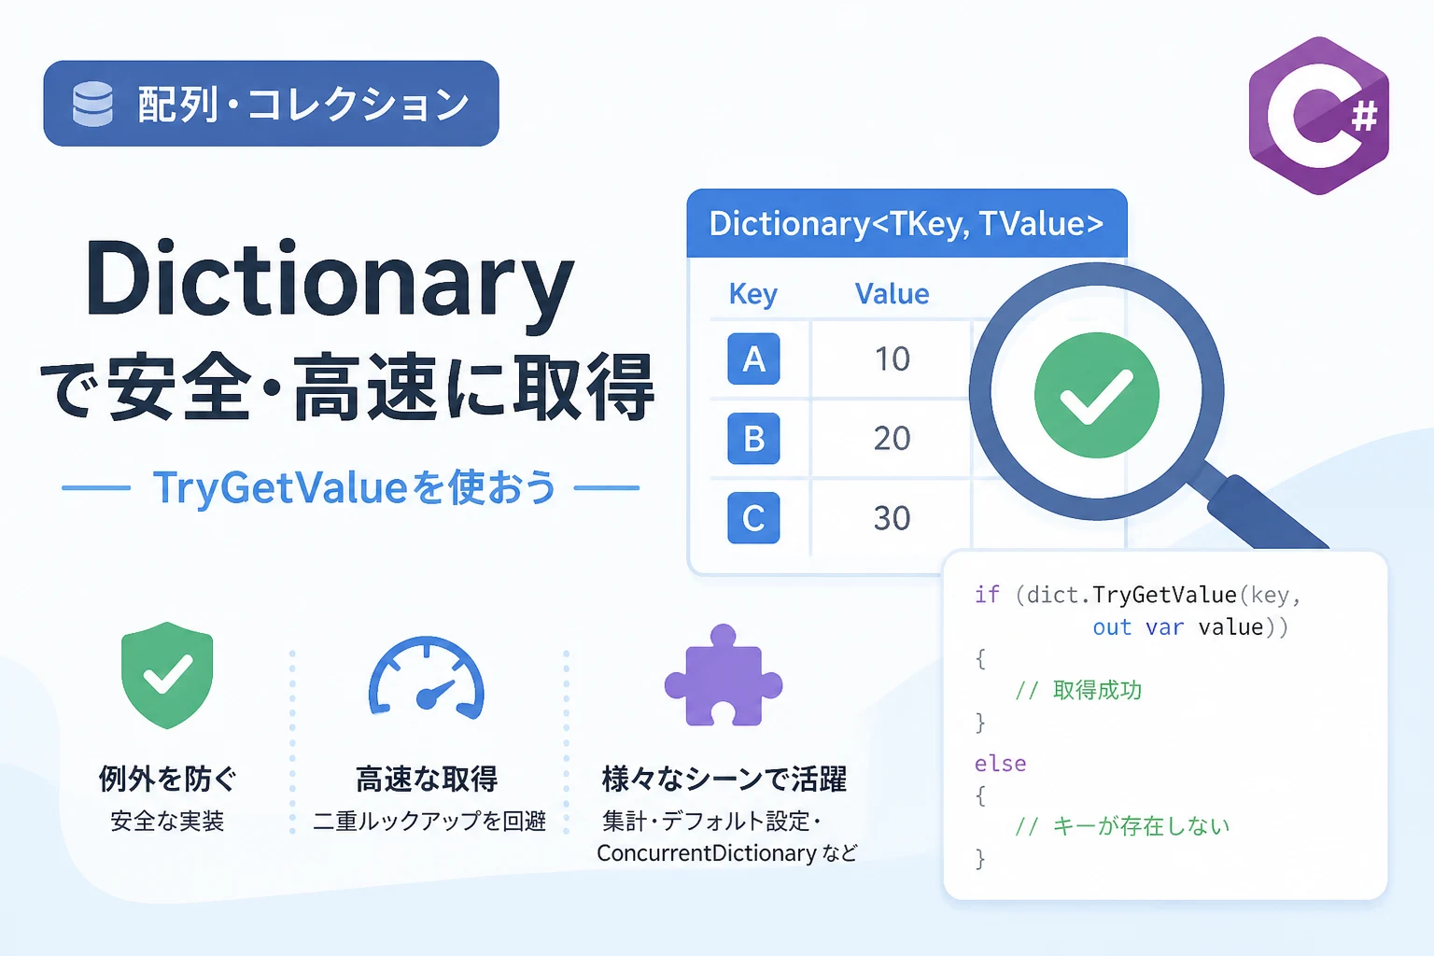Click the purple puzzle piece icon

[x=724, y=675]
